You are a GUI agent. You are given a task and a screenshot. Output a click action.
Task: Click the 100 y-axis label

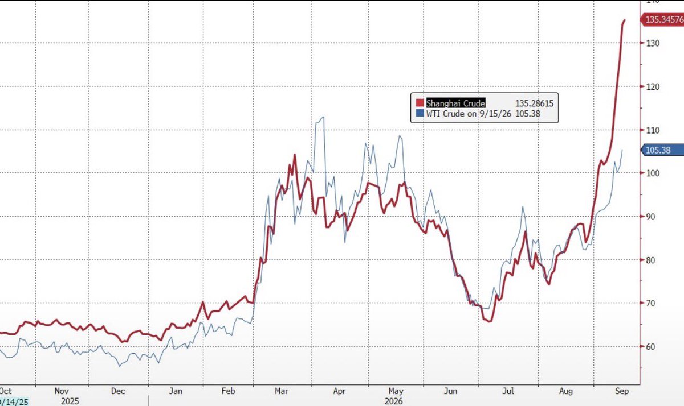pyautogui.click(x=653, y=173)
